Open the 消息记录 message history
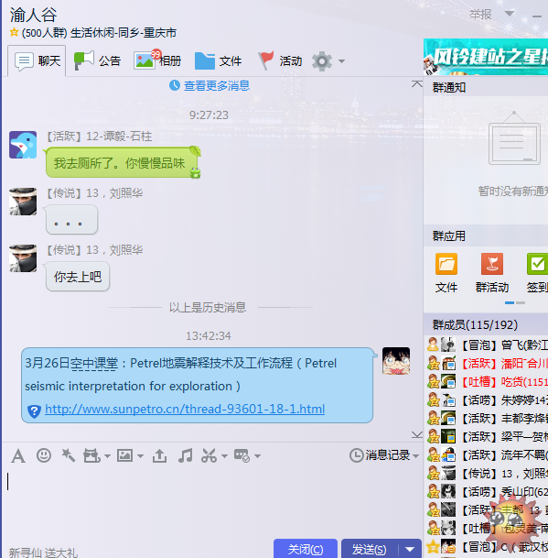The width and height of the screenshot is (548, 558). click(x=380, y=455)
